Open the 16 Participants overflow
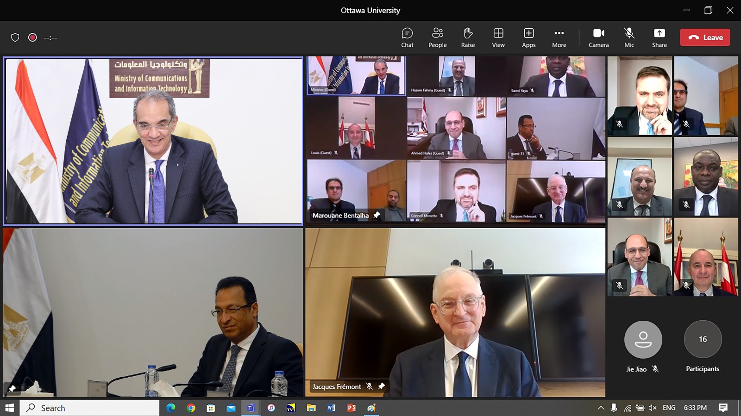741x416 pixels. [x=703, y=339]
